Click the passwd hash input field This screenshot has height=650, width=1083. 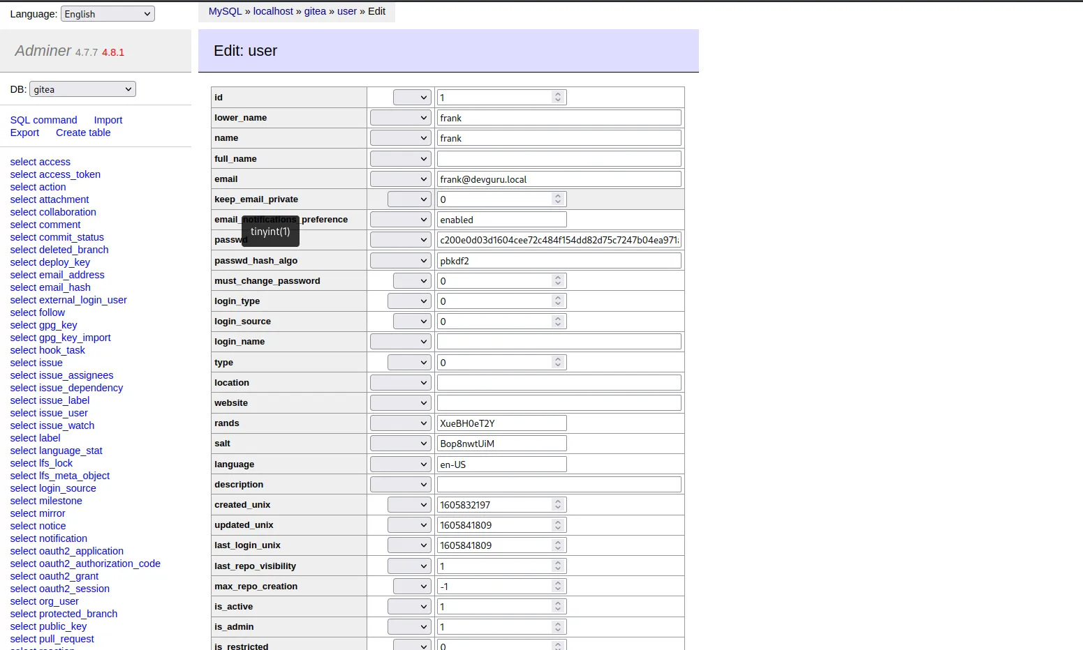(559, 240)
